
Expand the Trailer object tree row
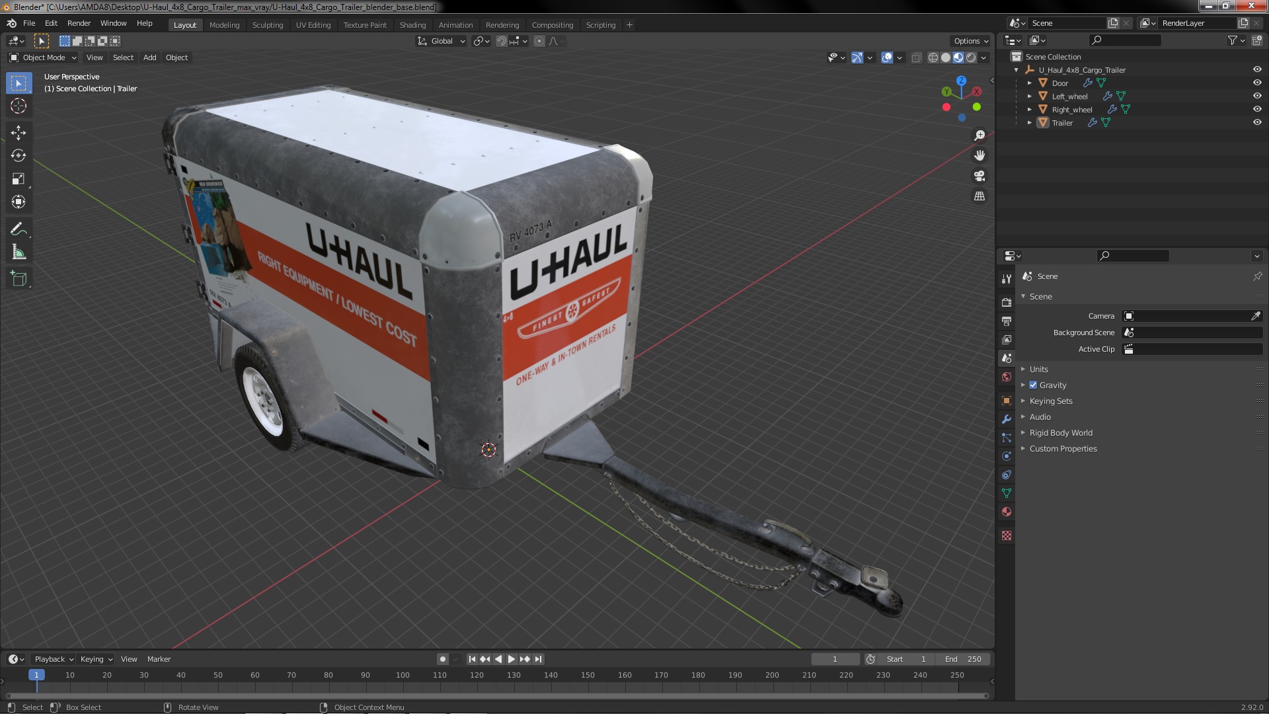pos(1029,122)
